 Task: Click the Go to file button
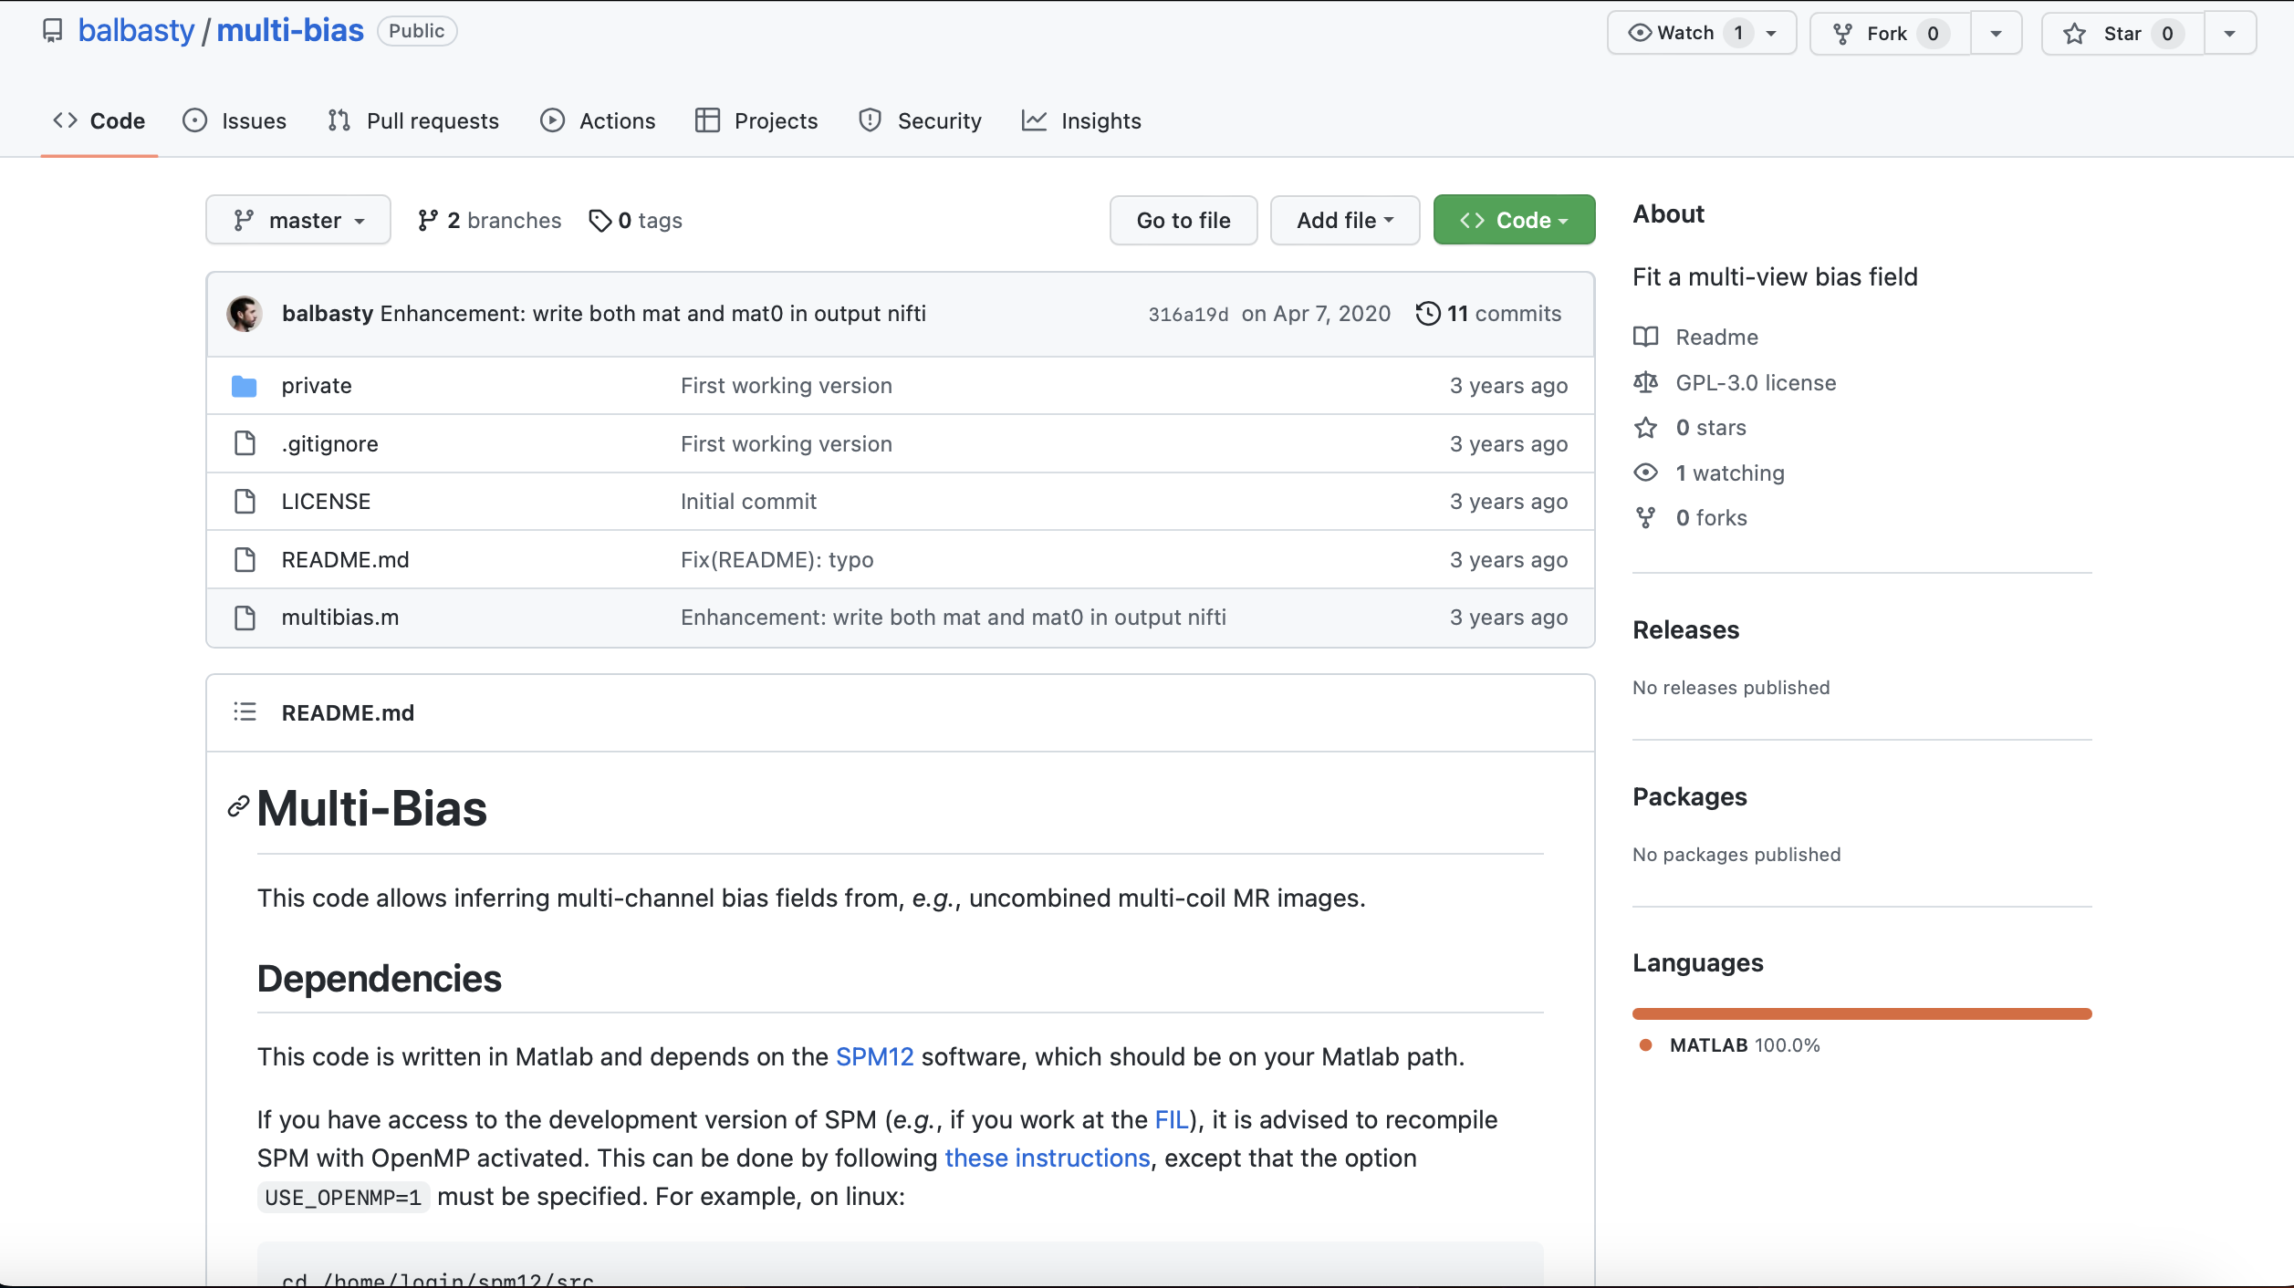point(1183,221)
